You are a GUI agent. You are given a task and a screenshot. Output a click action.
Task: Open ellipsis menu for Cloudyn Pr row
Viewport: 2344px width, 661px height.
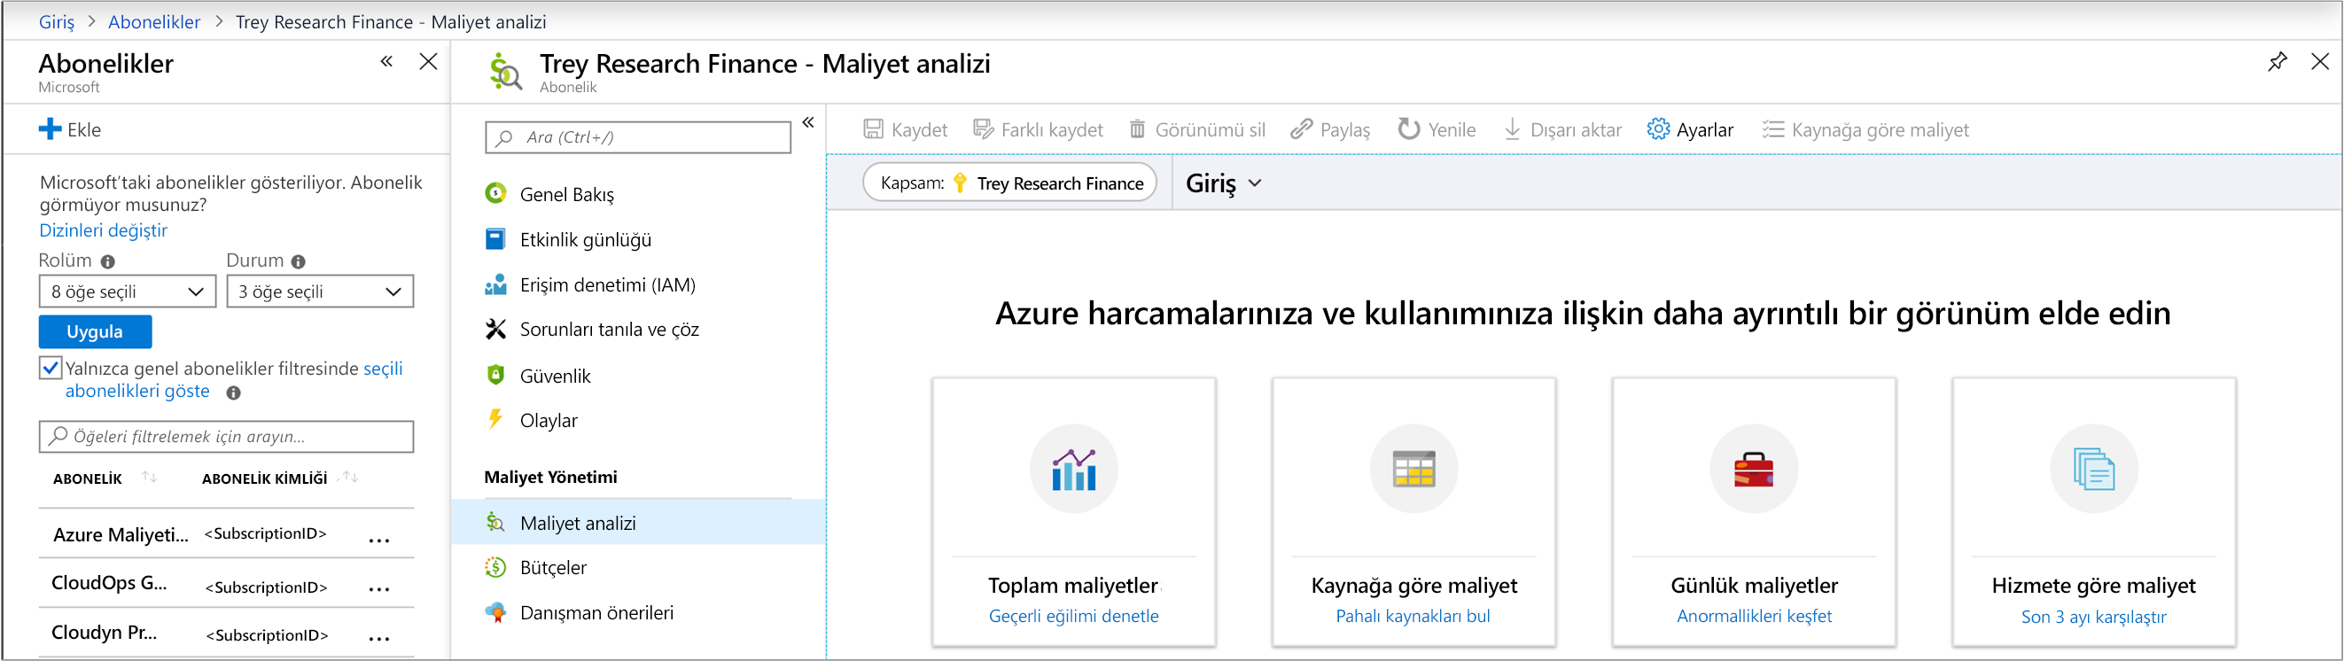click(x=379, y=638)
